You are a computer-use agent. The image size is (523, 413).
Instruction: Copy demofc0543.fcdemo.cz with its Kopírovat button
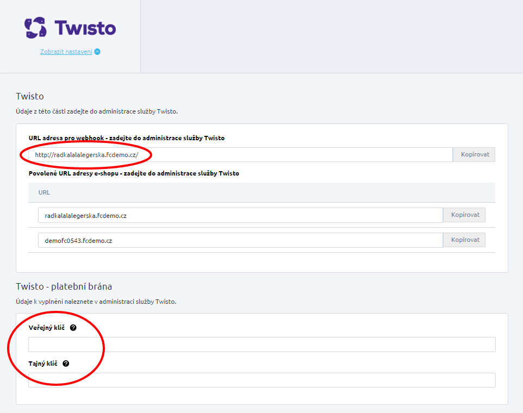coord(464,240)
